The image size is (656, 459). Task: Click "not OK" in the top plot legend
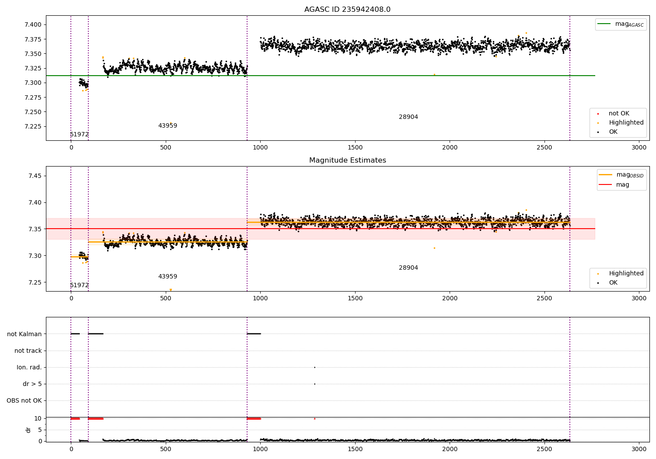619,114
